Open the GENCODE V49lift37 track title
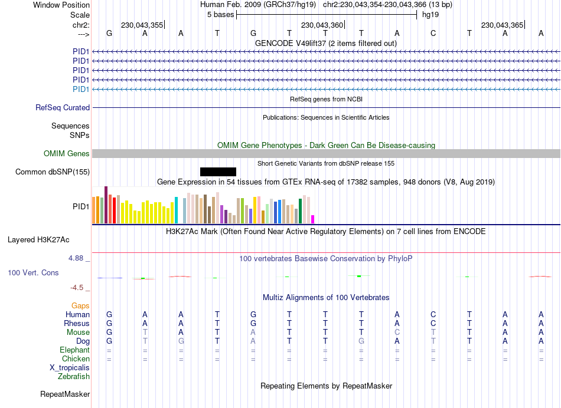The image size is (561, 408). point(326,43)
